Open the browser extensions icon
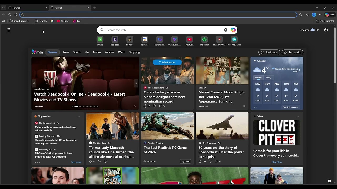337x189 pixels. pyautogui.click(x=301, y=15)
